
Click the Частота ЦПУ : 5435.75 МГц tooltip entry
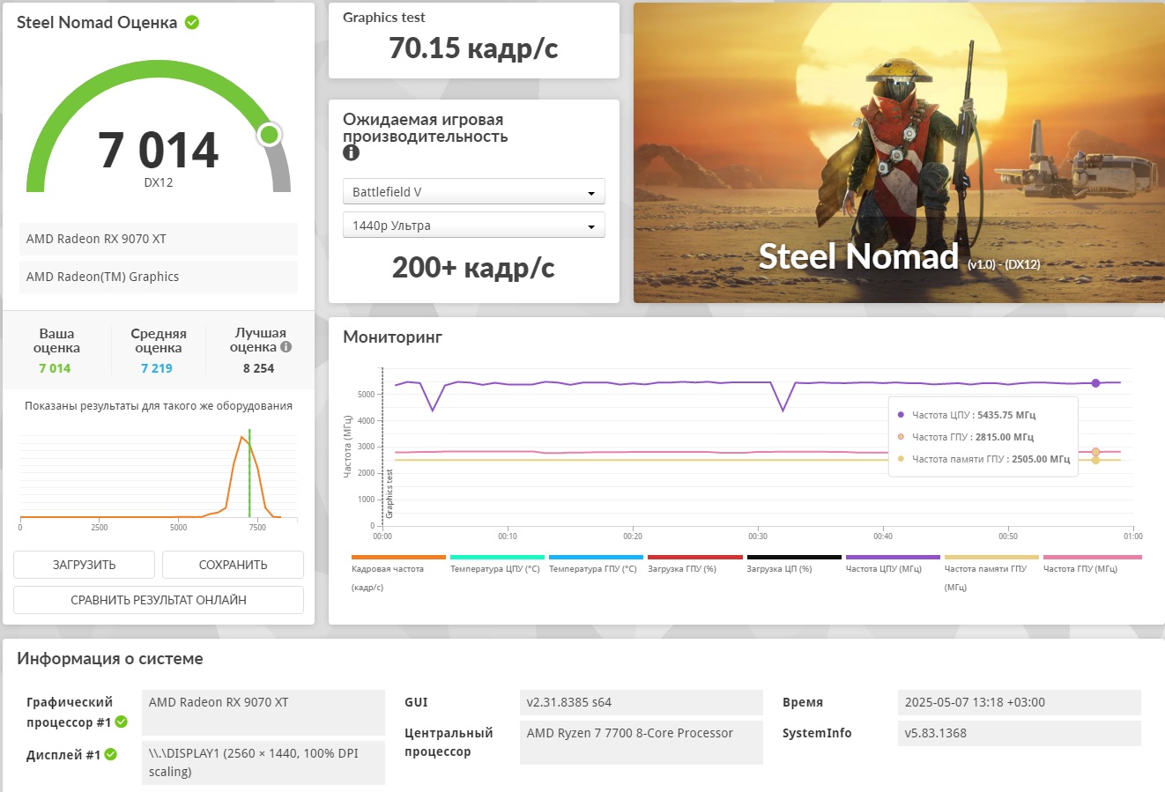[967, 415]
